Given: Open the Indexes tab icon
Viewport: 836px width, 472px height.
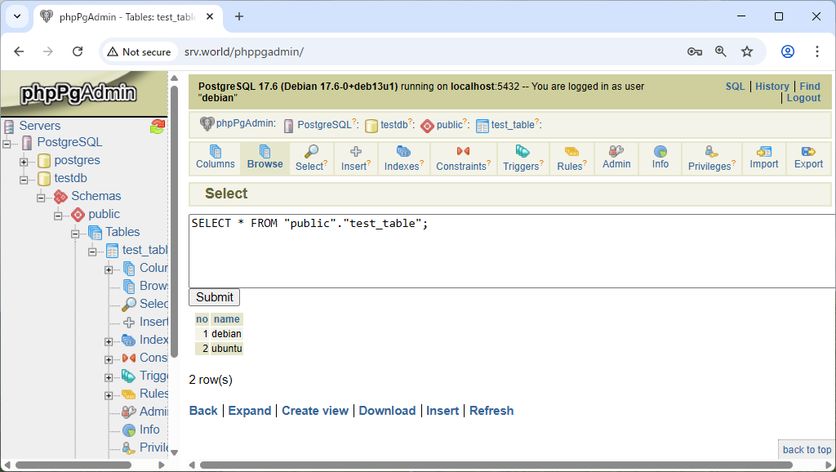Looking at the screenshot, I should (x=403, y=151).
